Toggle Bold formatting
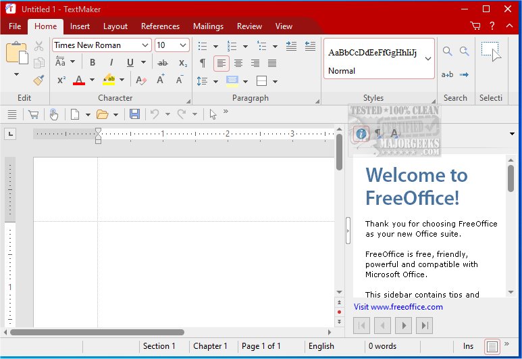The height and width of the screenshot is (359, 522). (x=93, y=63)
